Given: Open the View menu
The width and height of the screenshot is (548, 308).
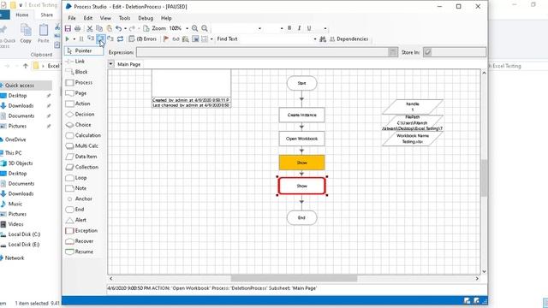Looking at the screenshot, I should (x=105, y=18).
